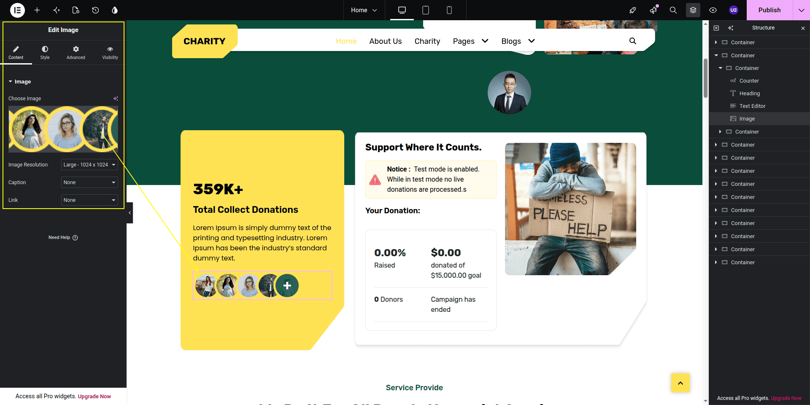
Task: Select the Heading item in Structure tree
Action: pyautogui.click(x=749, y=94)
